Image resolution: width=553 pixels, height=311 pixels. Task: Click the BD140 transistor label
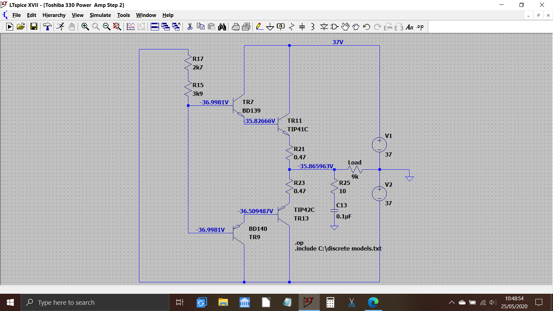258,229
